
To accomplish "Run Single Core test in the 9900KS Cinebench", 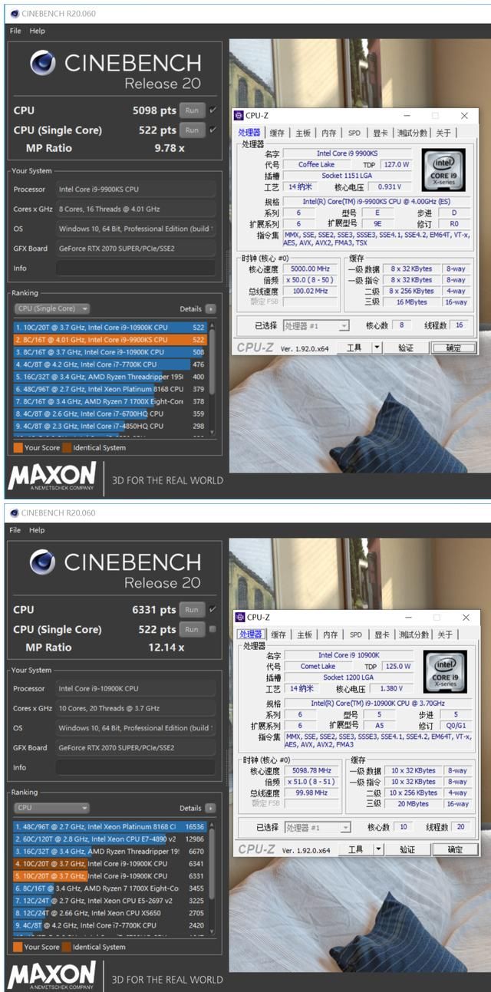I will [x=192, y=130].
